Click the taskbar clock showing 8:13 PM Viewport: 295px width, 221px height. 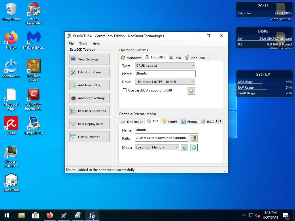(270, 215)
